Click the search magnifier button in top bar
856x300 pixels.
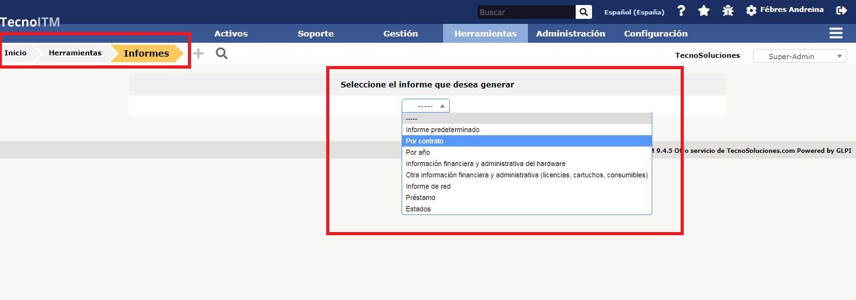pos(584,12)
